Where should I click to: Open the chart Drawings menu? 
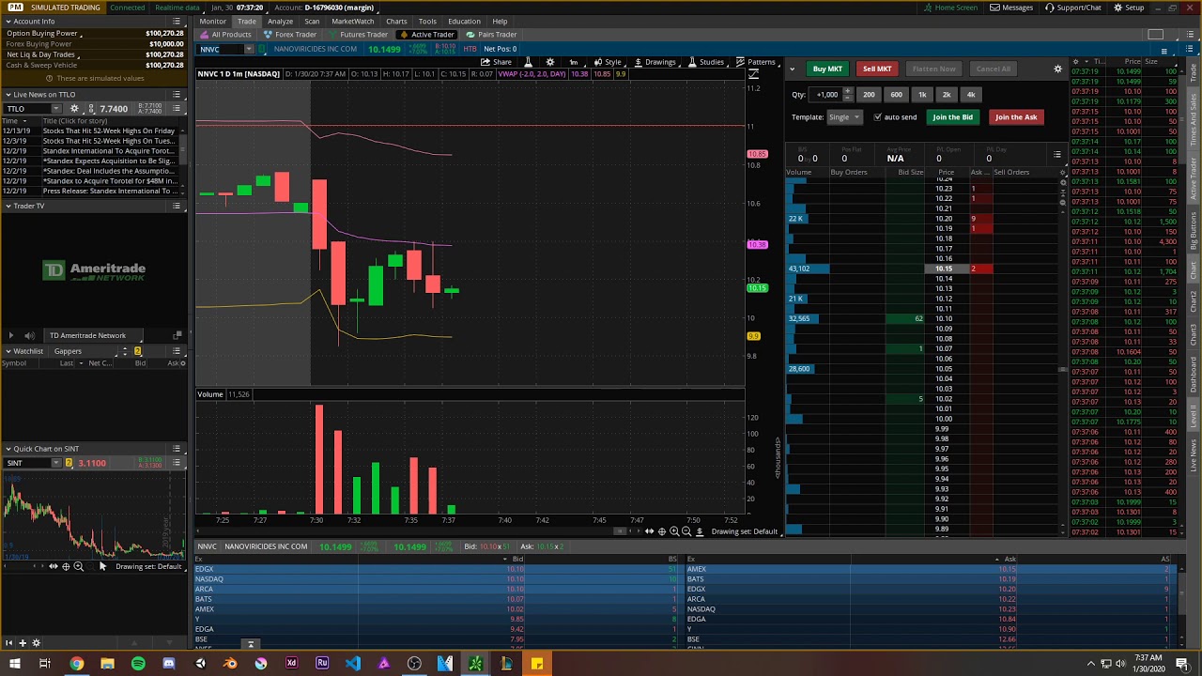655,62
